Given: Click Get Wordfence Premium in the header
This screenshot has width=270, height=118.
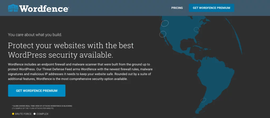Looking at the screenshot, I should (211, 8).
